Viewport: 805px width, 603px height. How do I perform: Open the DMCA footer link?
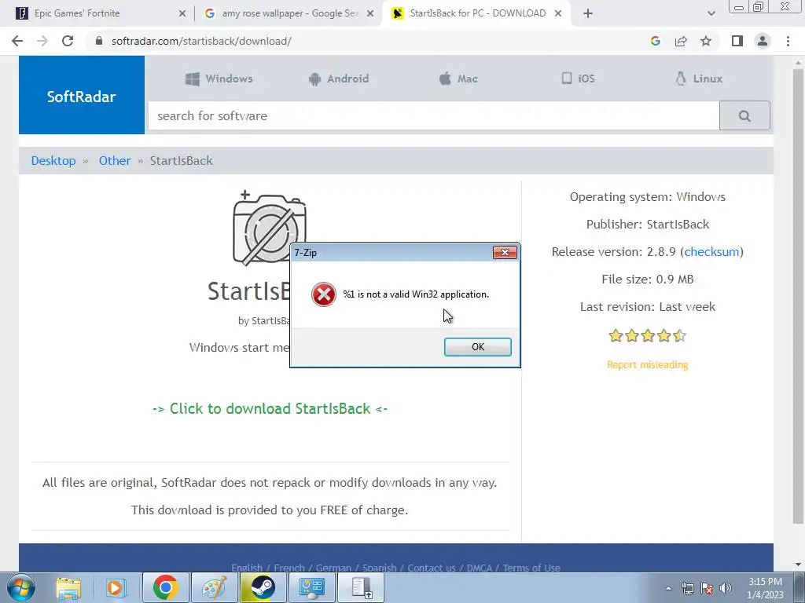[479, 568]
